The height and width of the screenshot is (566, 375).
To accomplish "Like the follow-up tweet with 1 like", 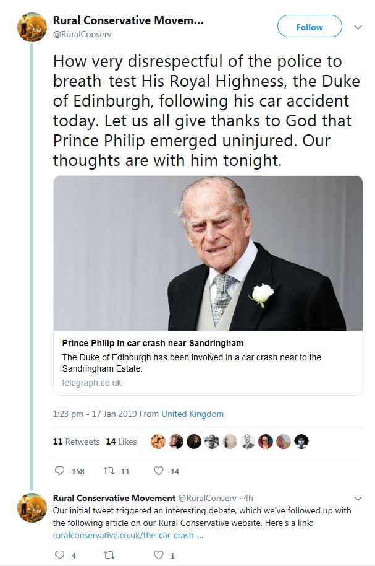I will [x=159, y=555].
